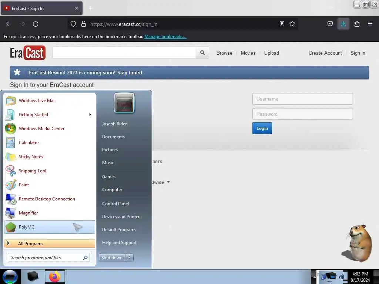View site security padlock info
This screenshot has width=379, height=284.
[x=84, y=24]
